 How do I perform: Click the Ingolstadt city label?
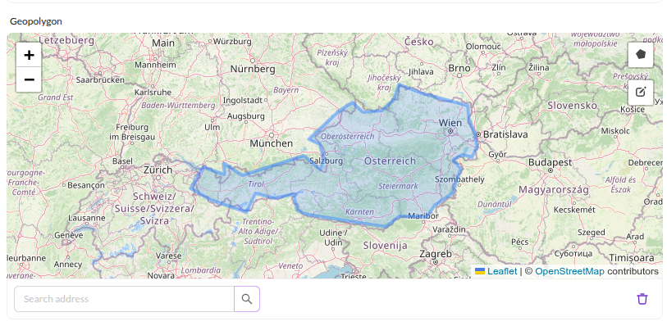(243, 101)
